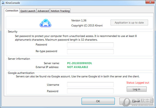Click the External IP address: label
The image size is (156, 108).
[x=47, y=67]
